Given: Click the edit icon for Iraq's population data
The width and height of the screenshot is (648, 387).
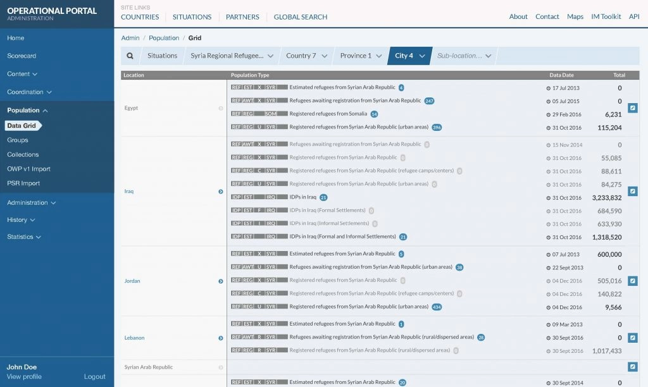Looking at the screenshot, I should point(633,191).
